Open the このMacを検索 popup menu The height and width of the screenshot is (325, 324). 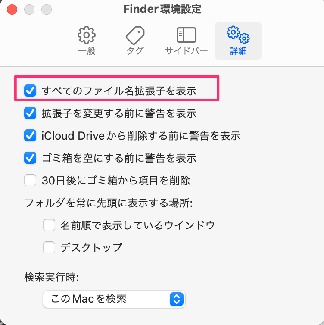pos(114,299)
